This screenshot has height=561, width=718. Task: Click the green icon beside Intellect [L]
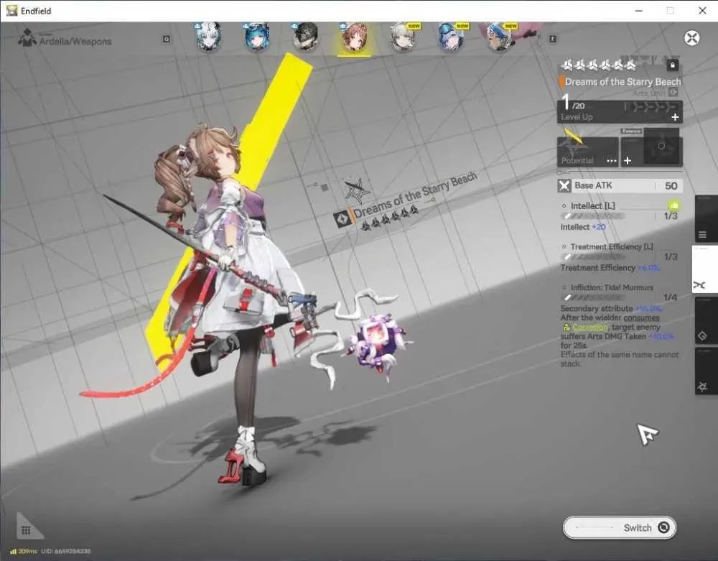point(673,205)
